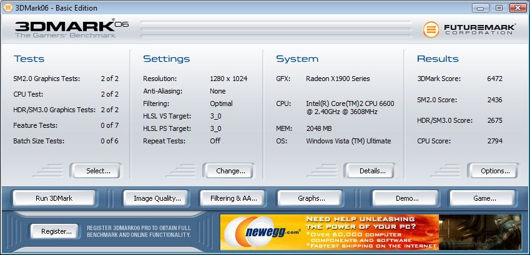Click the Tests section heading

(29, 59)
